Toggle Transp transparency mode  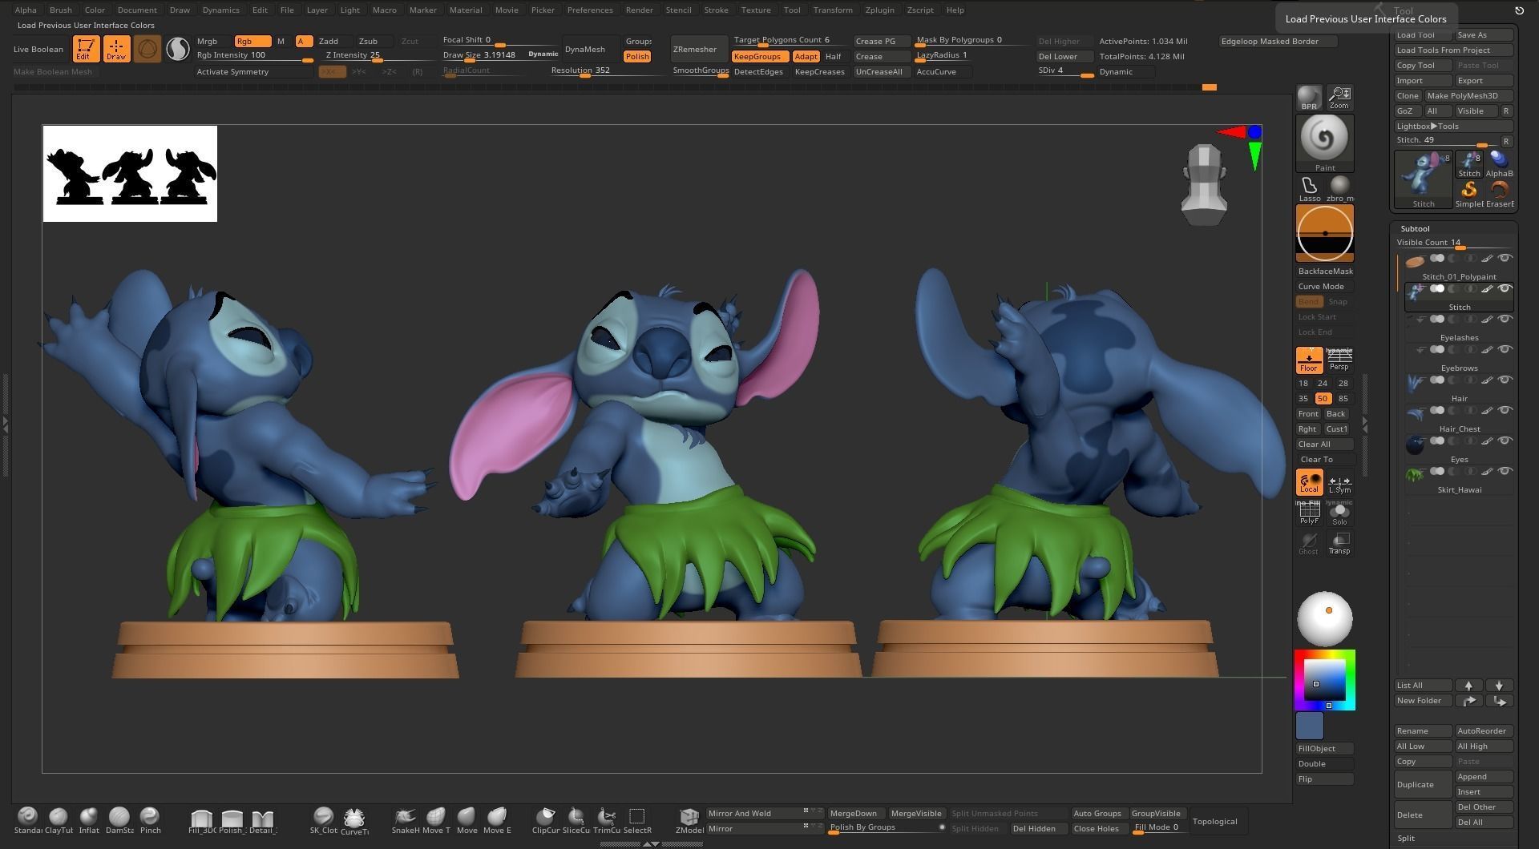(1339, 543)
